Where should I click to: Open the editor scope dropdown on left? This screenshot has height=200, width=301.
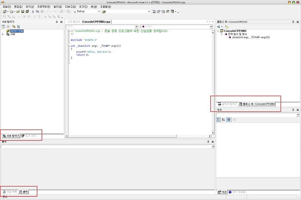point(136,26)
